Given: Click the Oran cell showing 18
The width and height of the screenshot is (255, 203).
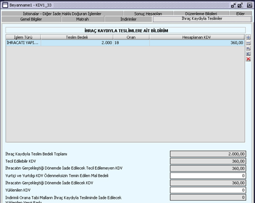Looking at the screenshot, I should (x=131, y=43).
